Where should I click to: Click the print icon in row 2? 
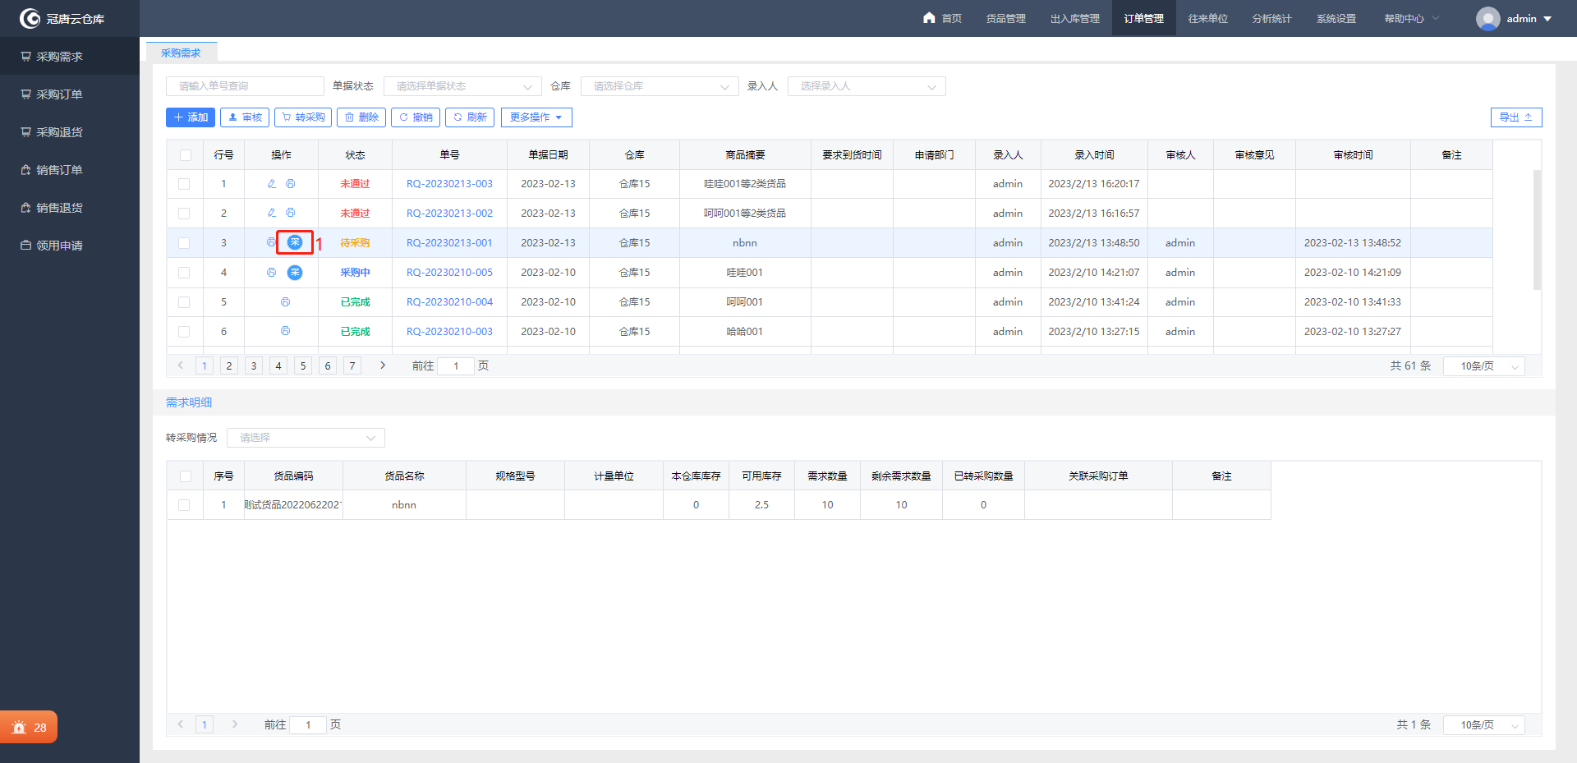290,213
